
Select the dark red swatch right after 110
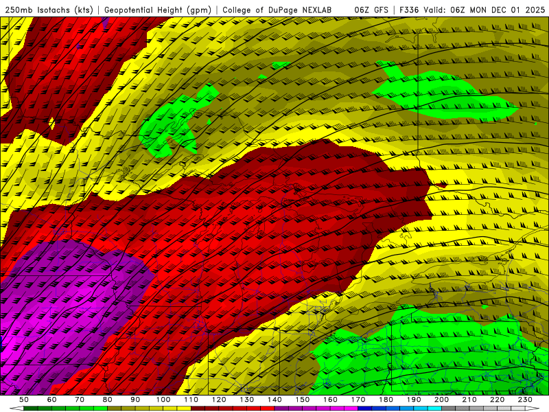pyautogui.click(x=198, y=409)
